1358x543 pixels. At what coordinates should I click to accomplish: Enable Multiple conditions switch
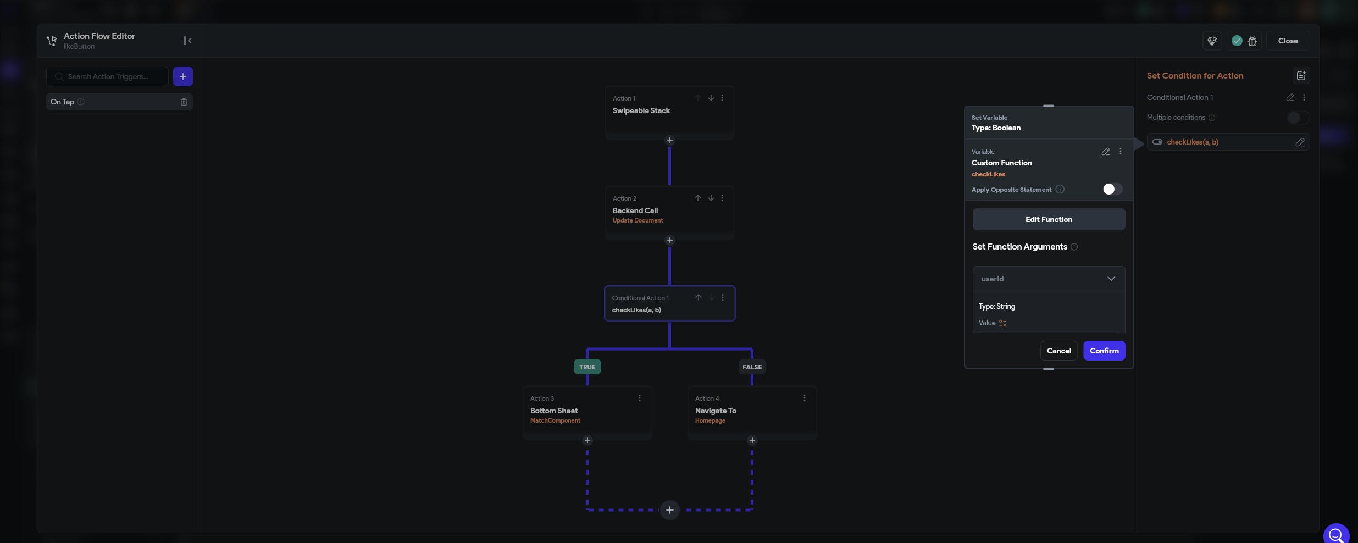(x=1298, y=118)
